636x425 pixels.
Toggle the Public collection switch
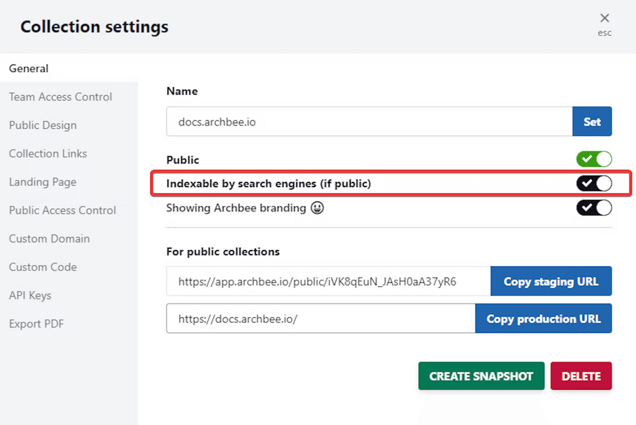click(x=593, y=159)
